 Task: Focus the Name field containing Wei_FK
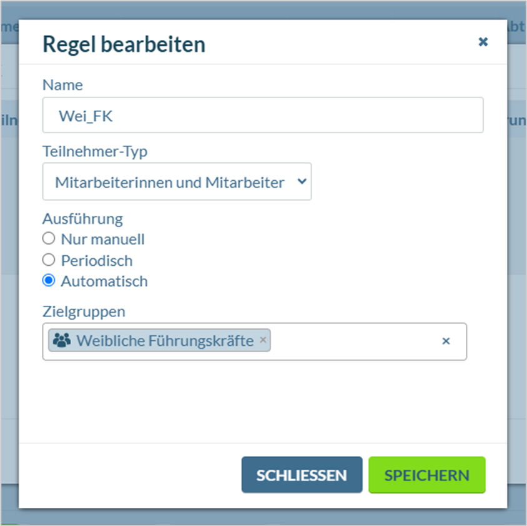click(263, 115)
